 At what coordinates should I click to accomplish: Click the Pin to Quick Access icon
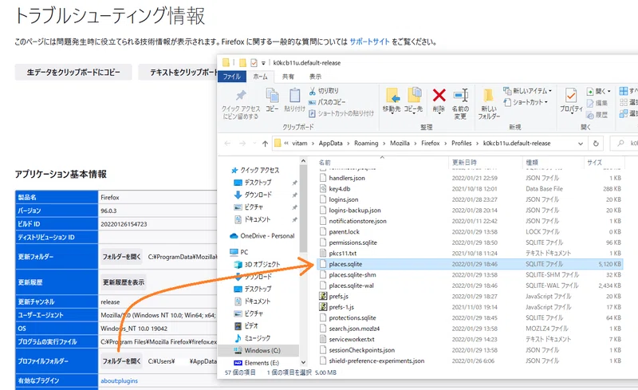(x=241, y=96)
